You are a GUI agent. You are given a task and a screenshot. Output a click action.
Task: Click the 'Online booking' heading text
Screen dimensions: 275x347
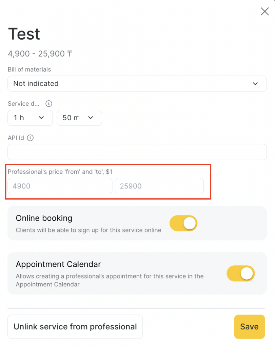click(x=44, y=218)
